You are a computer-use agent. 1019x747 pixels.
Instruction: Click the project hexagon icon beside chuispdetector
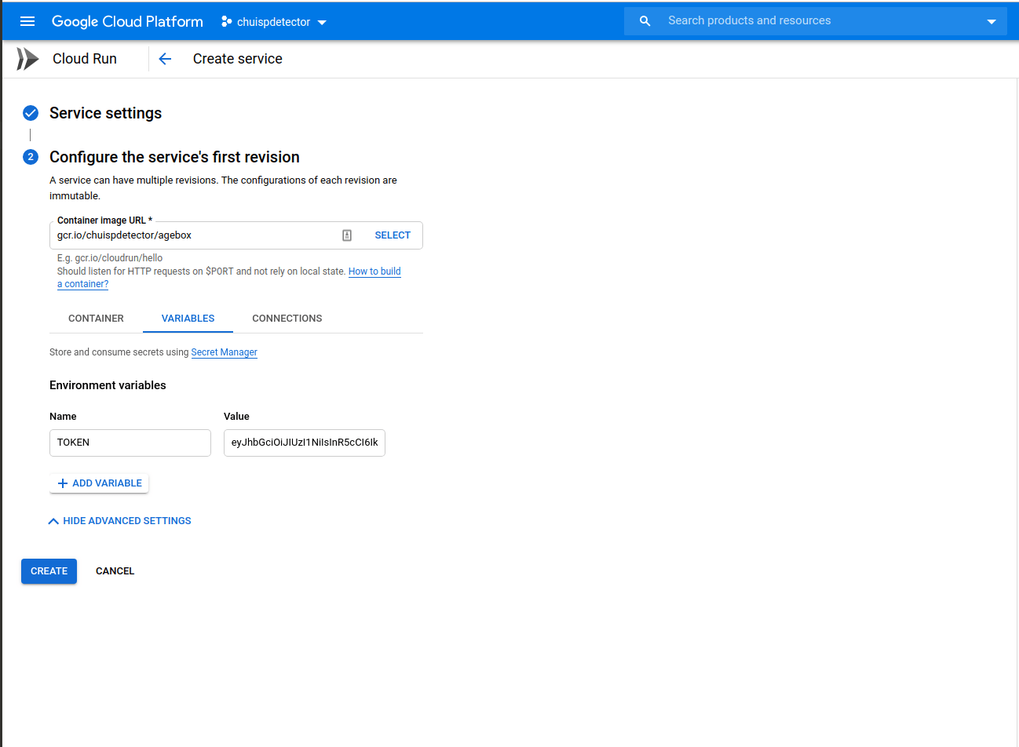226,21
